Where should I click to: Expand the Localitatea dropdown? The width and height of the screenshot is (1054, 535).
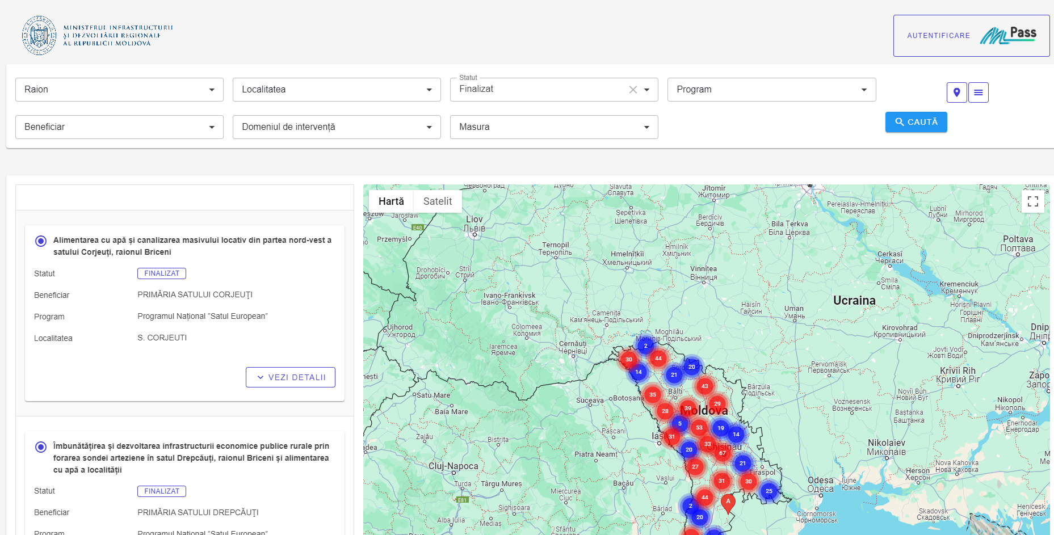[x=337, y=90]
